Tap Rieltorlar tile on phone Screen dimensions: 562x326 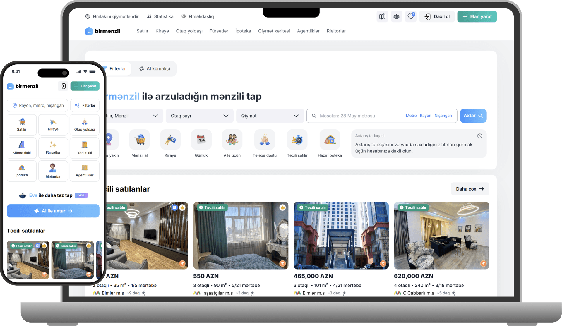pos(53,171)
